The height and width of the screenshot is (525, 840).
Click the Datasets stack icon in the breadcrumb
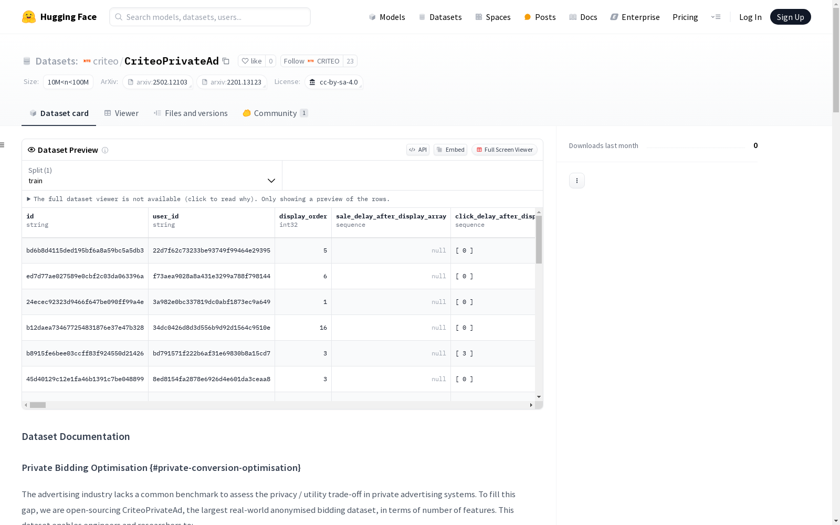point(27,61)
